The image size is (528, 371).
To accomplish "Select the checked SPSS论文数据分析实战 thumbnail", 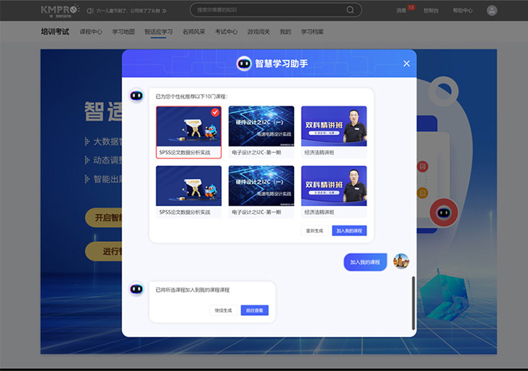I will pyautogui.click(x=188, y=126).
